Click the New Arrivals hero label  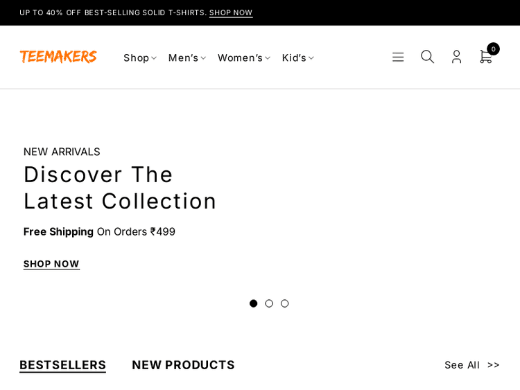pos(62,152)
